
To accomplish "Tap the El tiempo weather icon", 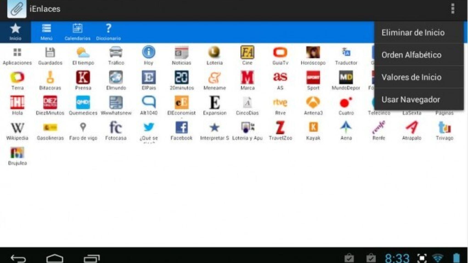I will (83, 53).
